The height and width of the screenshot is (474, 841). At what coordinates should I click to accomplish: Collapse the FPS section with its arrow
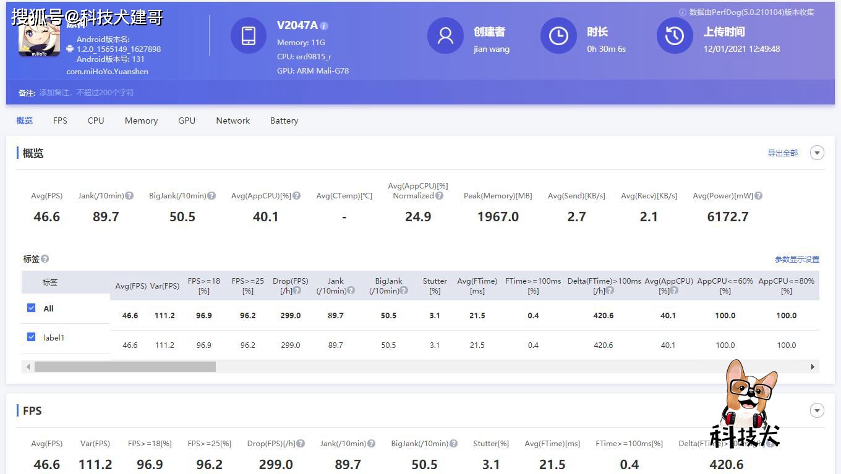pos(817,410)
